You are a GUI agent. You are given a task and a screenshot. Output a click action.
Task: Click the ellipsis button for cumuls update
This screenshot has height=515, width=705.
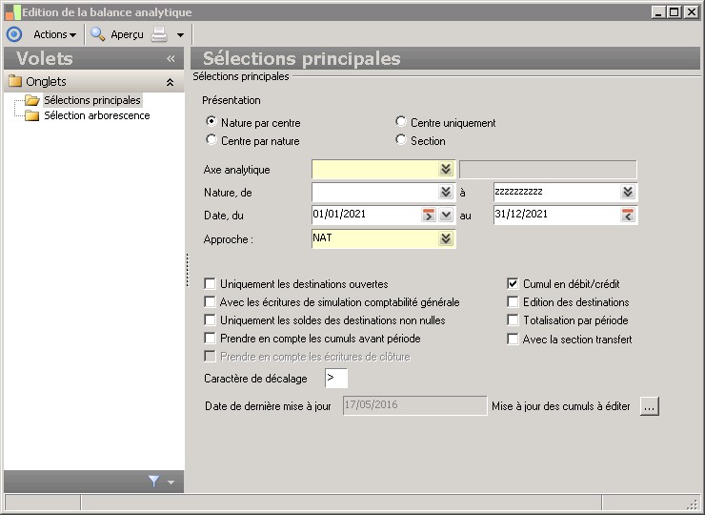[x=650, y=406]
